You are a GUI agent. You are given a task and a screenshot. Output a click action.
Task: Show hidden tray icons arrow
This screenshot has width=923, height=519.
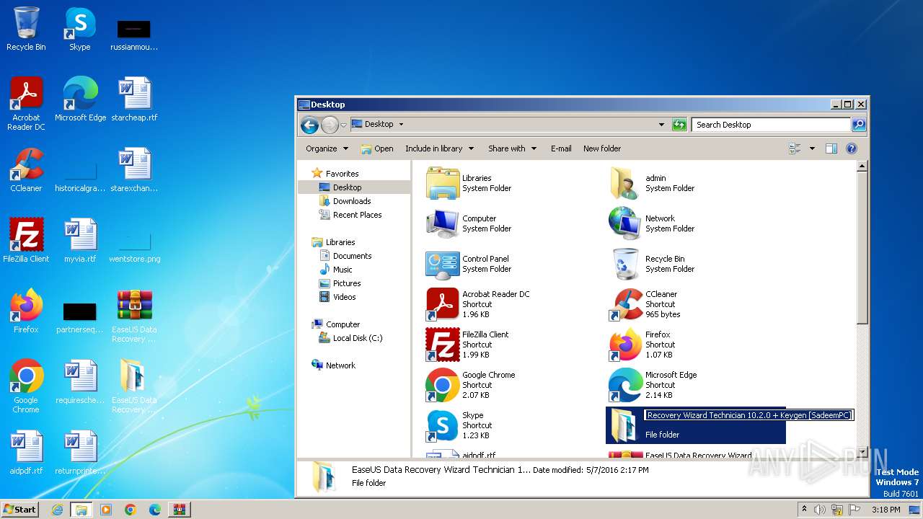tap(804, 509)
